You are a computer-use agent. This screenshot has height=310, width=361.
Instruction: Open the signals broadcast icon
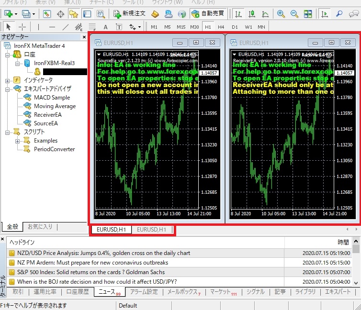(x=182, y=14)
